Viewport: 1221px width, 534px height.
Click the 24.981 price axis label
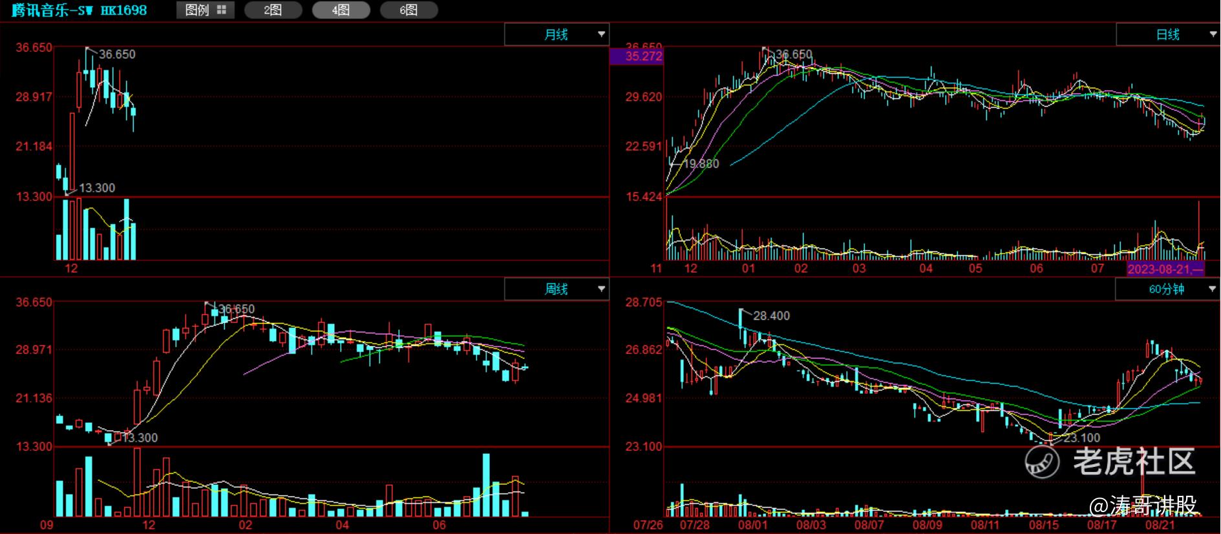(644, 398)
